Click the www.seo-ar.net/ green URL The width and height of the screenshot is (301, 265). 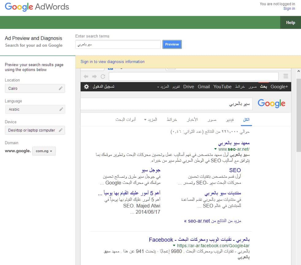(x=234, y=149)
